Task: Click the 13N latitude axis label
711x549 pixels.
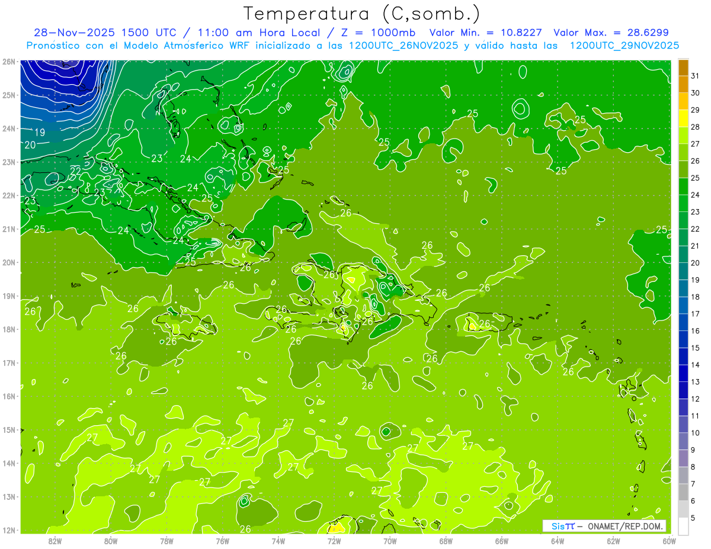Action: (x=9, y=496)
